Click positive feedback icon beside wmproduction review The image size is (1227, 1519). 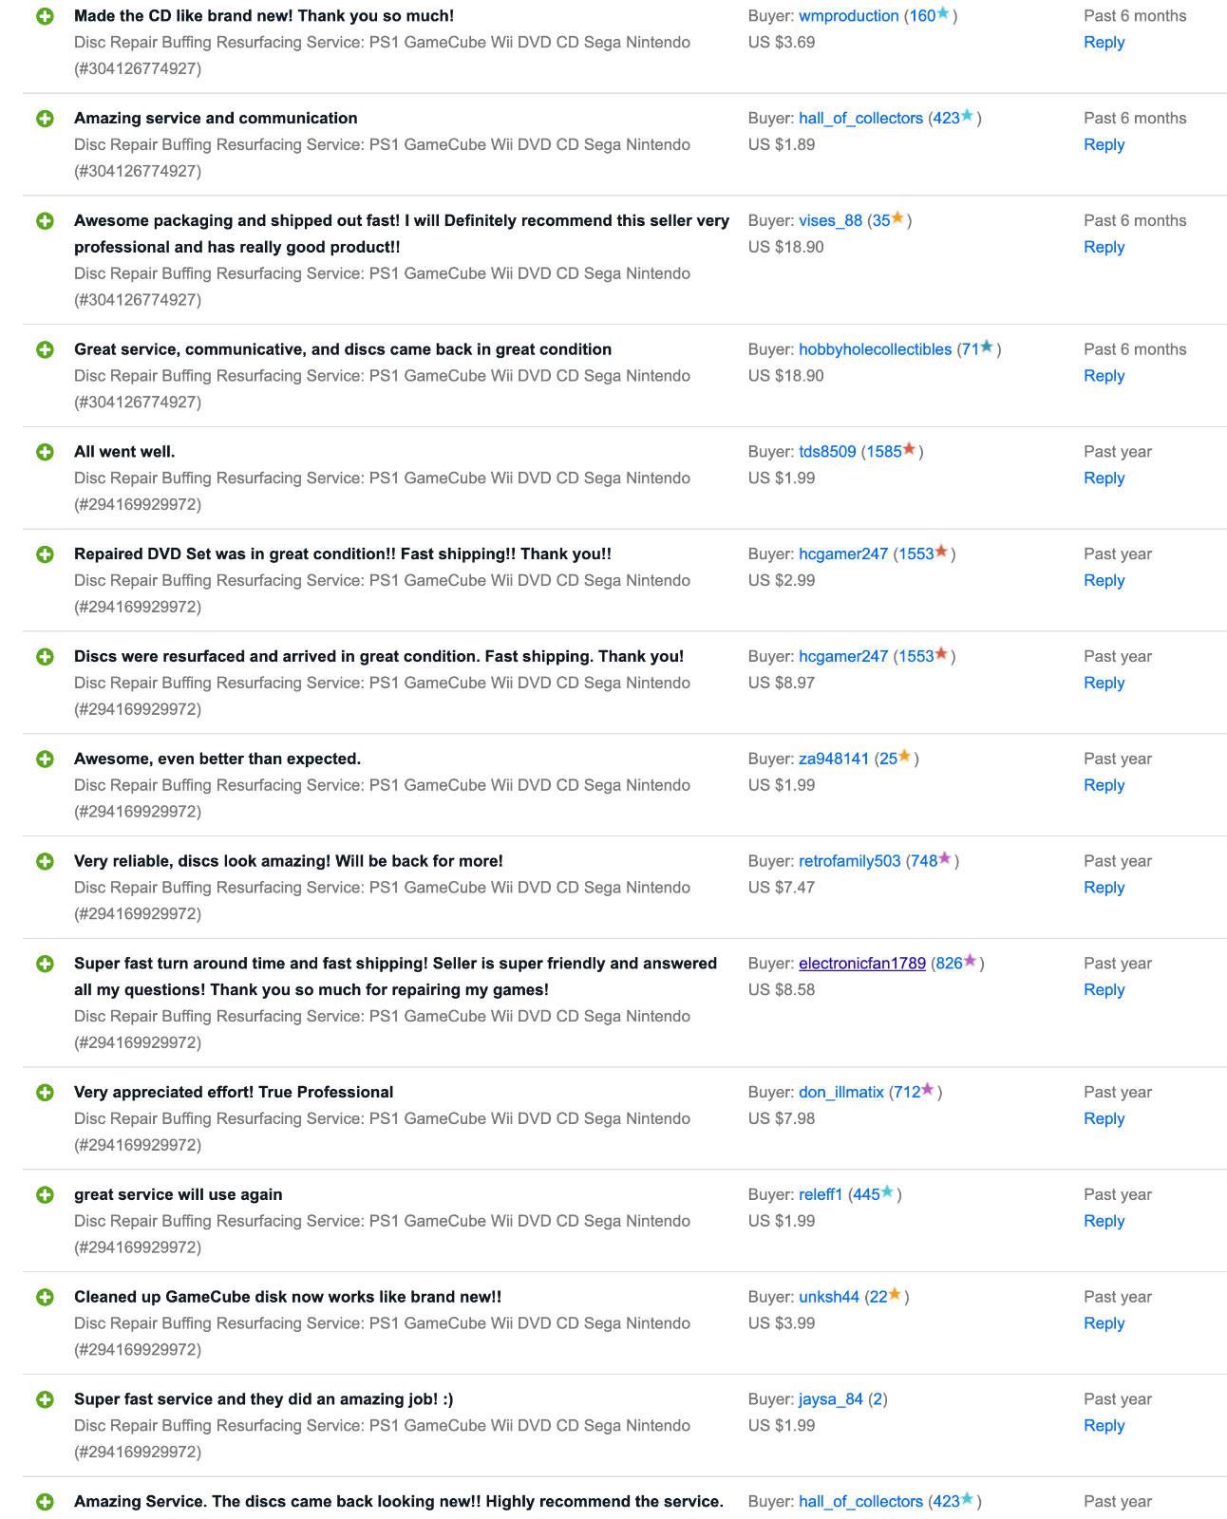click(45, 16)
